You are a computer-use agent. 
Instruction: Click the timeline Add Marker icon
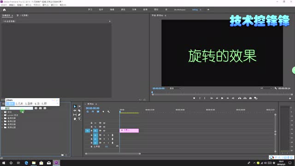(x=103, y=112)
